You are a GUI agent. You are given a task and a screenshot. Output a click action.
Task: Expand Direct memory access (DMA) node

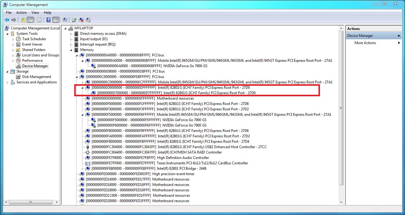pos(71,34)
